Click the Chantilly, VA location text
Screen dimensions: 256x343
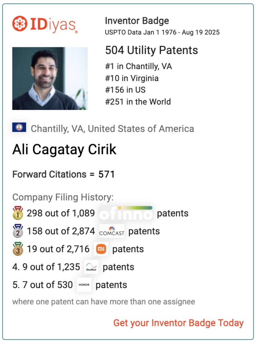coord(112,129)
